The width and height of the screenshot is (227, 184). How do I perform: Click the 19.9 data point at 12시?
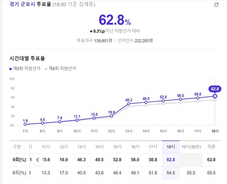pyautogui.click(x=111, y=116)
